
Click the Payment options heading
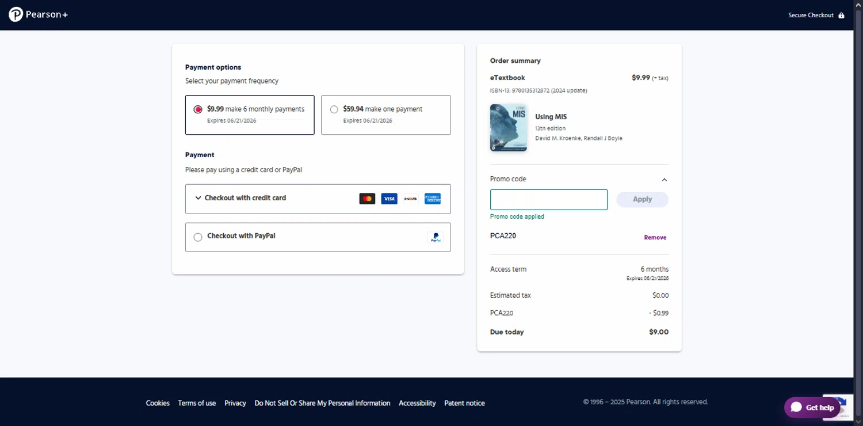tap(213, 67)
